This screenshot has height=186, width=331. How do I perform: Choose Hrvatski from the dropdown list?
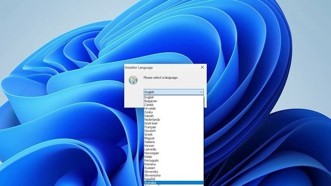[174, 109]
